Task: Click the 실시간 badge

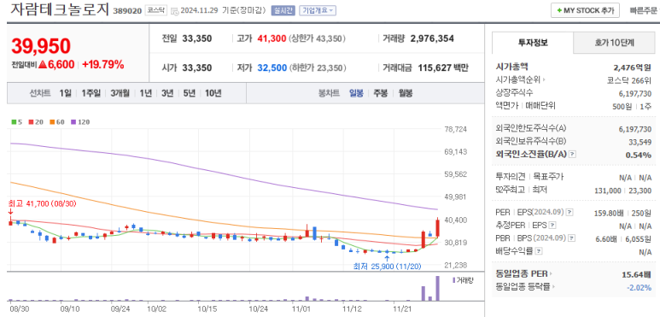Action: 283,10
